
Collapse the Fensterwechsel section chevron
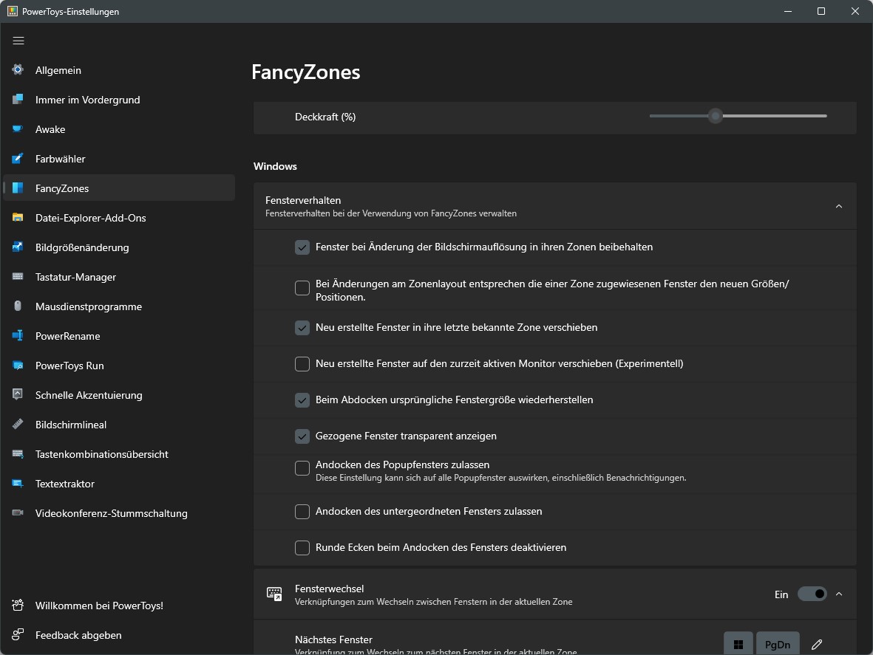[838, 594]
